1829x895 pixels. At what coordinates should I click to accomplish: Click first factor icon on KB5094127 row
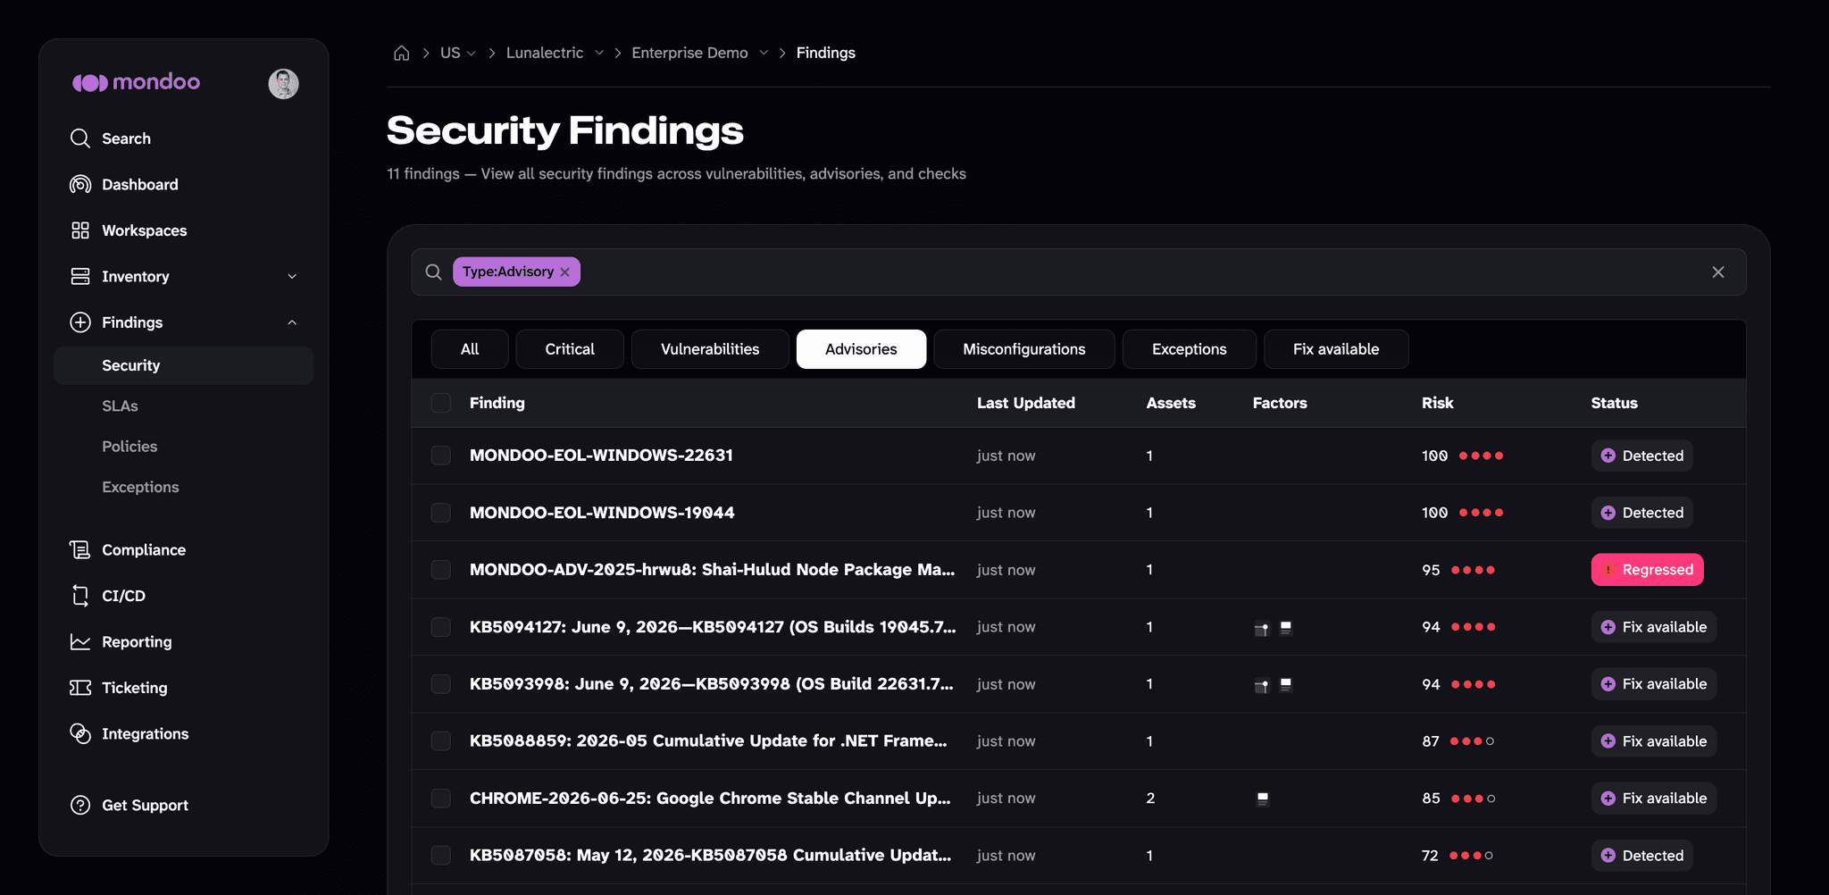pos(1262,628)
